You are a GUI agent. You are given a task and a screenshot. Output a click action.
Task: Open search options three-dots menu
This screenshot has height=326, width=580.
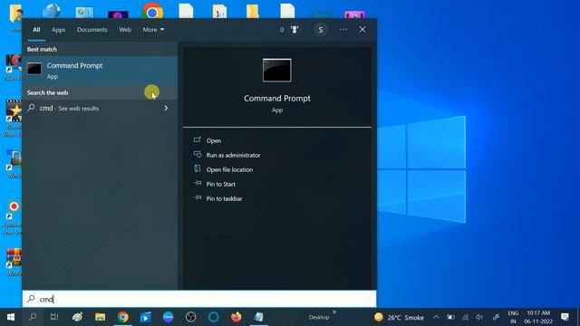tap(343, 30)
